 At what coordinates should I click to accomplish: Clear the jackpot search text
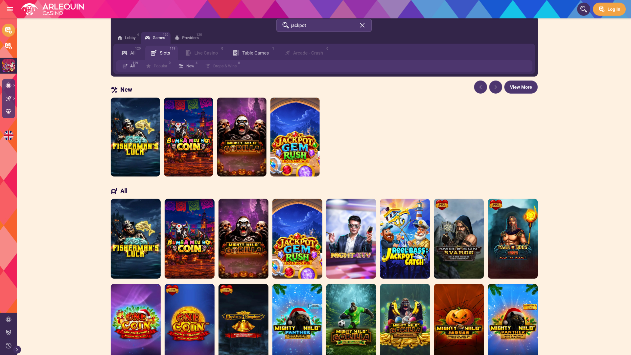coord(362,25)
